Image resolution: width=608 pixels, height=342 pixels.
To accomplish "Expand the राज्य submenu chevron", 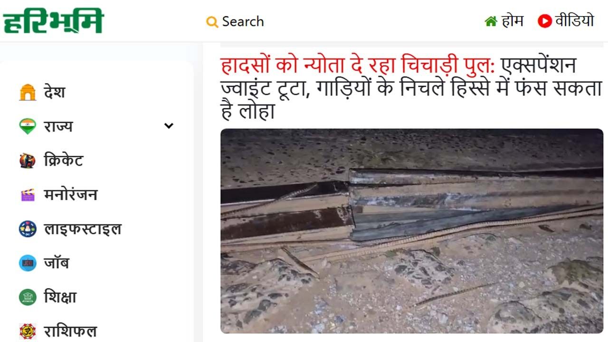I will [169, 126].
